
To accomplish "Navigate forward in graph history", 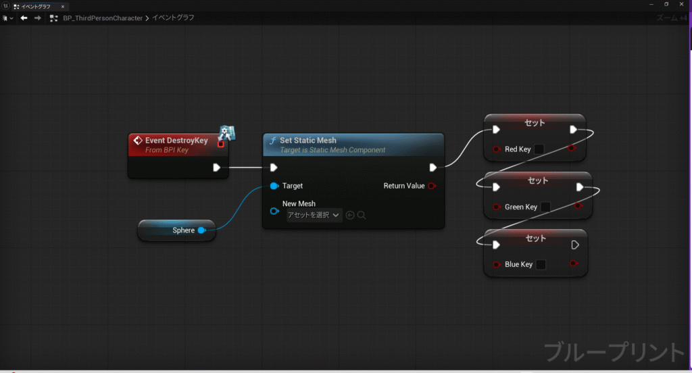I will point(38,18).
